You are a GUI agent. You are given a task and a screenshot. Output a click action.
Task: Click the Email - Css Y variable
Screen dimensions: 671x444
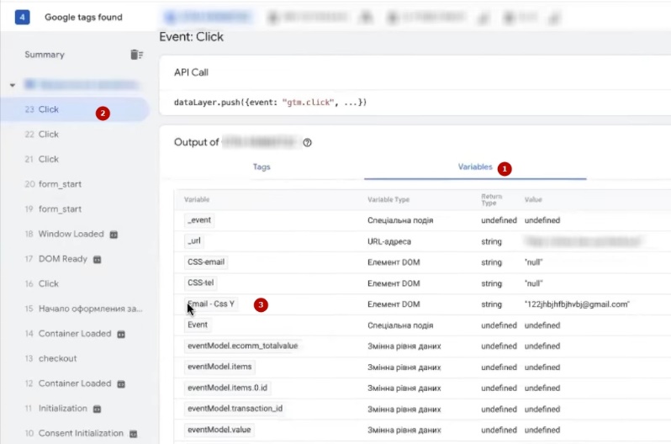click(x=211, y=304)
